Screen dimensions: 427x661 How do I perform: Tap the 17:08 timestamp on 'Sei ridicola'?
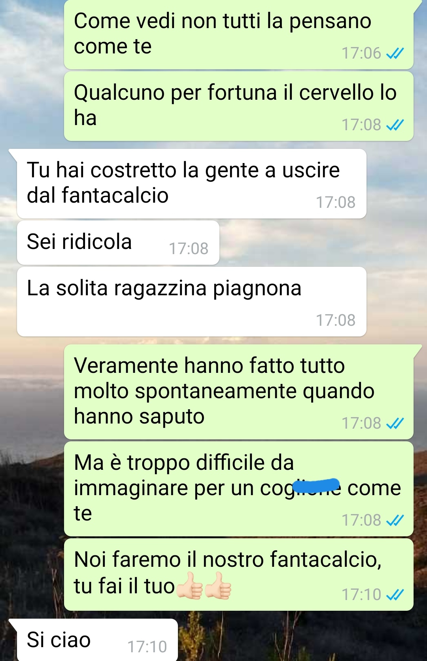(189, 249)
